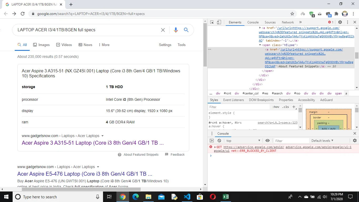Screen dimensions: 359x202
Task: Bookmark this page with the star icon
Action: (x=292, y=14)
